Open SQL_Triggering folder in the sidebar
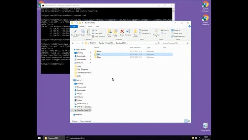248x140 pixels. pos(83,69)
